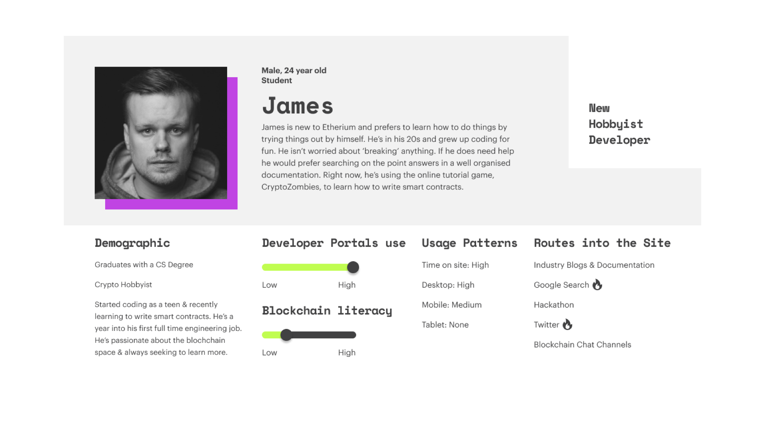Click the Time on site: High line

[455, 265]
